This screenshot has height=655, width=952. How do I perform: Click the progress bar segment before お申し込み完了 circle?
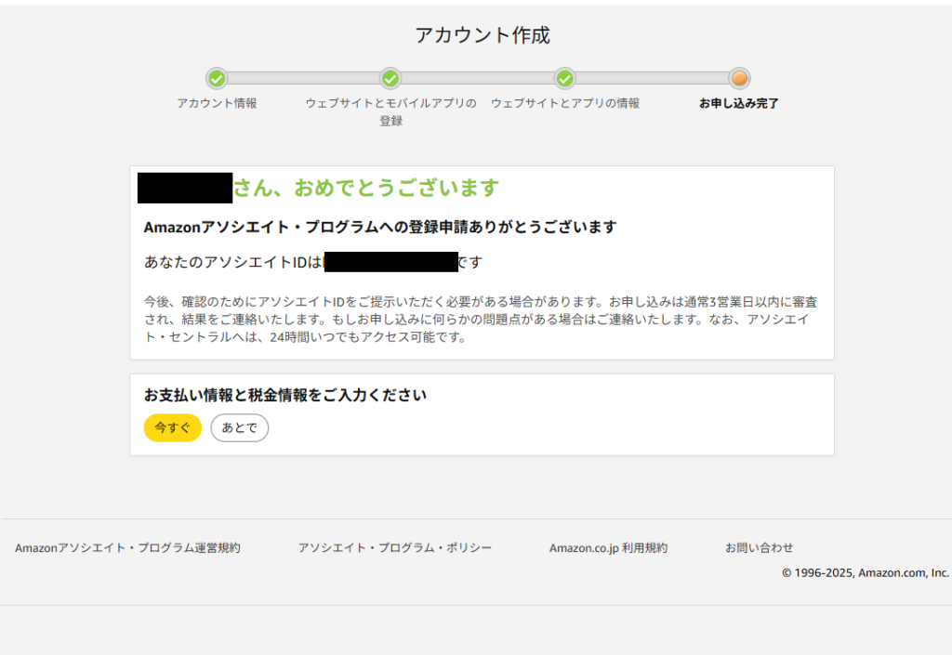pos(651,79)
